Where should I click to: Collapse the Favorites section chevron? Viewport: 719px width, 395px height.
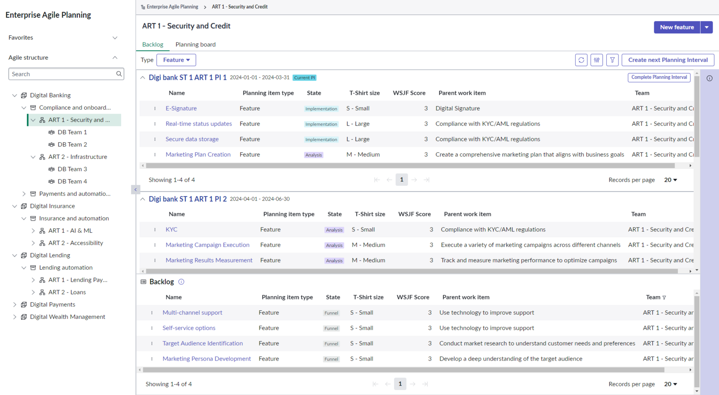(x=115, y=38)
